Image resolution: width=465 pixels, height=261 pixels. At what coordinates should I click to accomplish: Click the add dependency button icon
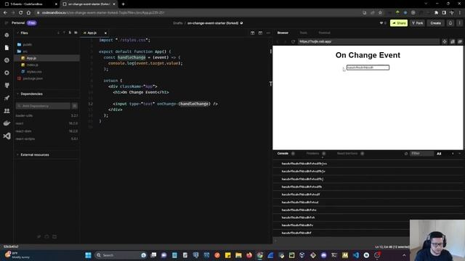click(75, 106)
